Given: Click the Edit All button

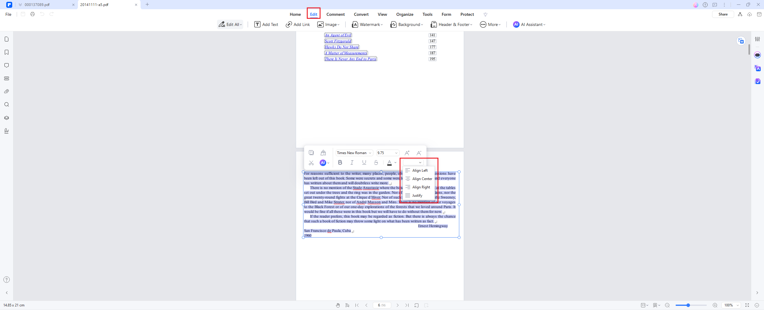Looking at the screenshot, I should (x=230, y=24).
